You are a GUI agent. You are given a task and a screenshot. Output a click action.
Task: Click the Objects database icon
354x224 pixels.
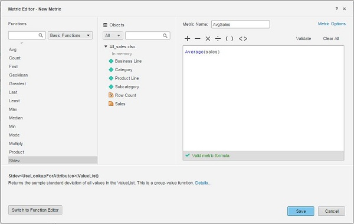[105, 25]
